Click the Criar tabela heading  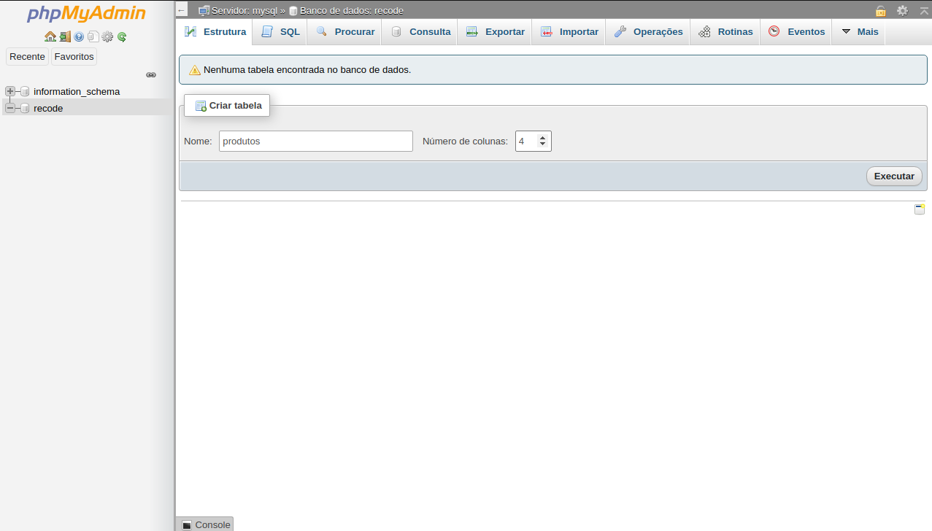pos(227,106)
